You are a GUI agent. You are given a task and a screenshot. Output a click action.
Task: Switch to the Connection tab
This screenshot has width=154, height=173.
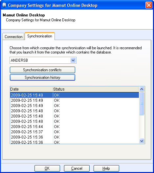(13, 36)
